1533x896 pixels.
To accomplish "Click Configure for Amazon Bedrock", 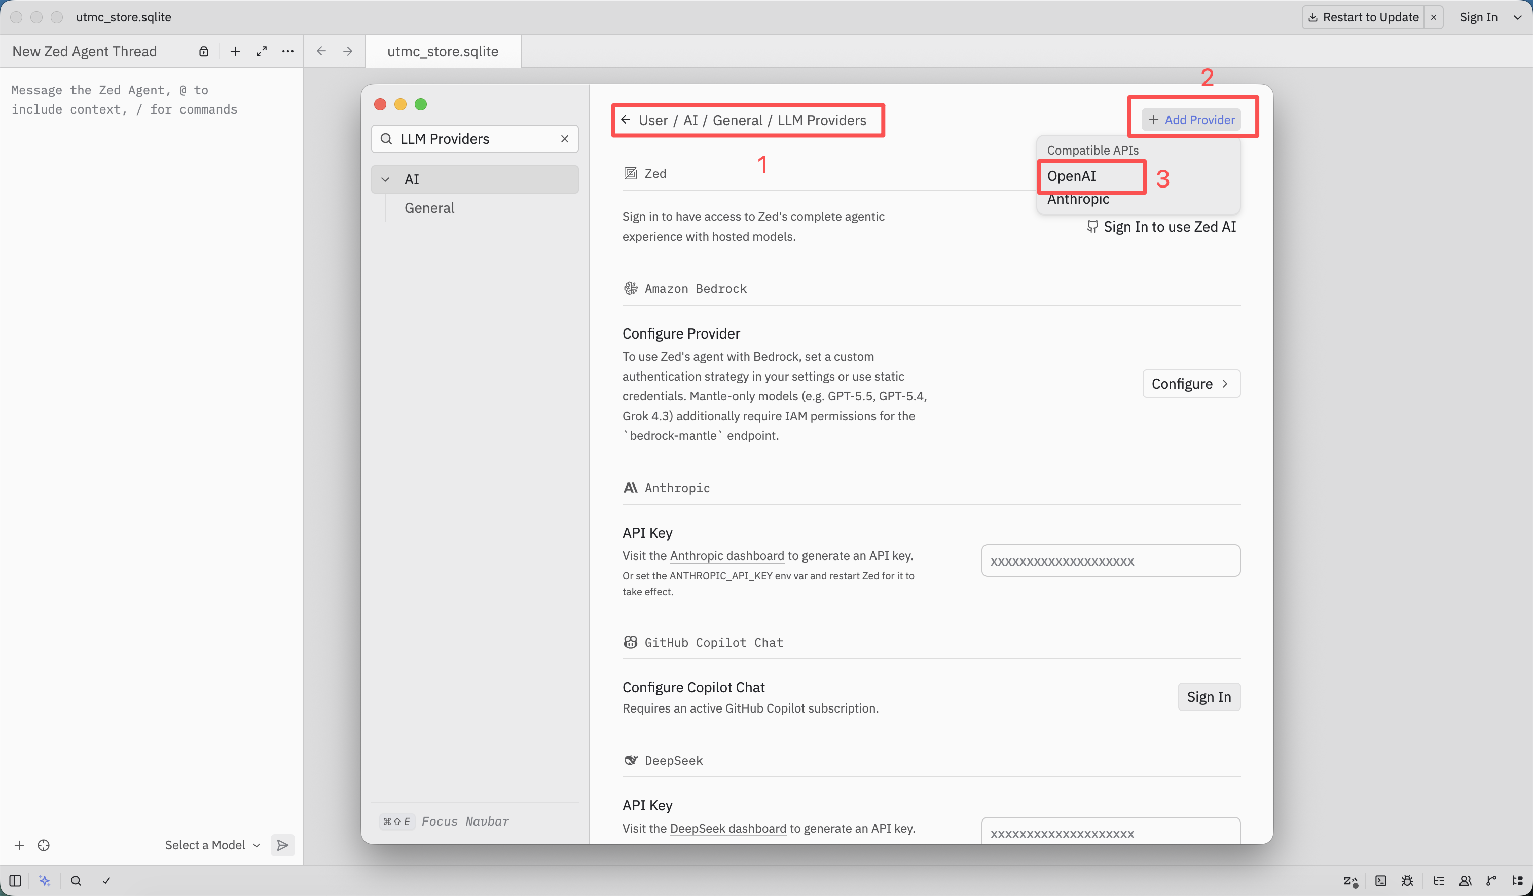I will pyautogui.click(x=1191, y=384).
